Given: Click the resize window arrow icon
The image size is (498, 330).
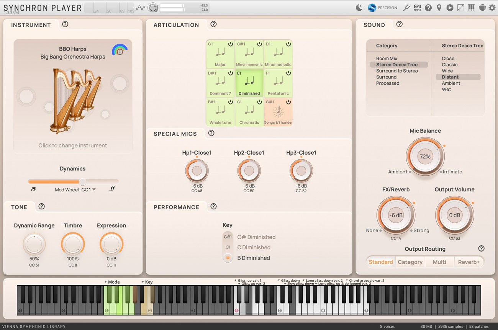Looking at the screenshot, I should tap(460, 8).
